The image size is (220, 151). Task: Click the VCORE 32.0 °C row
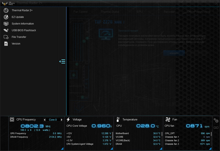pyautogui.click(x=138, y=137)
